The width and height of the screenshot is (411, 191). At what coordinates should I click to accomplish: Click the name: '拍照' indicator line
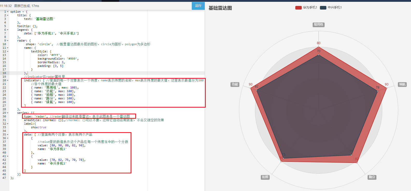(53, 95)
